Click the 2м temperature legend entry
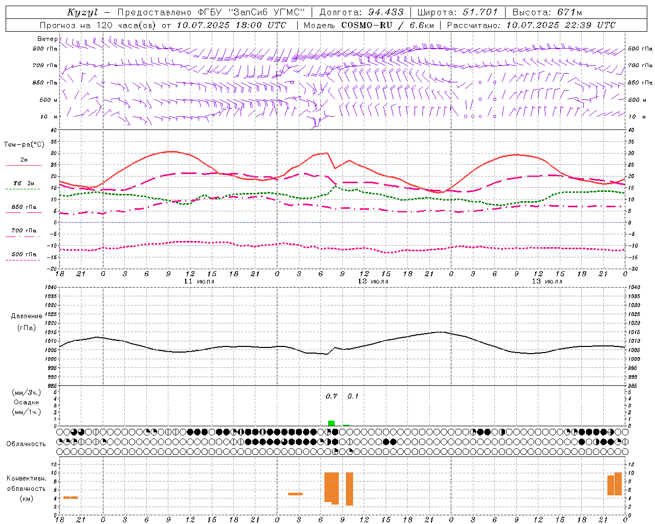Image resolution: width=655 pixels, height=524 pixels. click(24, 160)
